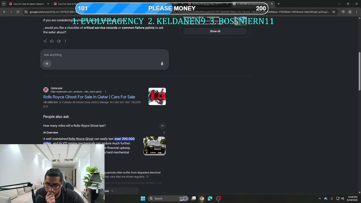The image size is (361, 203).
Task: Open more options below the AI answer
Action: coord(65,41)
